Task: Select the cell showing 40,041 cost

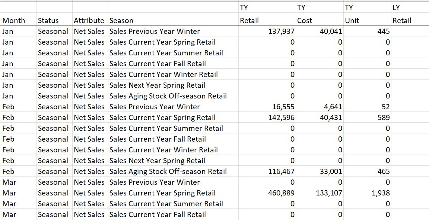Action: pyautogui.click(x=320, y=31)
